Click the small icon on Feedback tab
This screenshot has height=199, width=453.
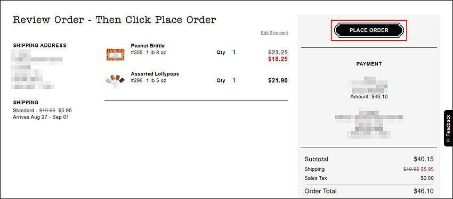coord(448,140)
